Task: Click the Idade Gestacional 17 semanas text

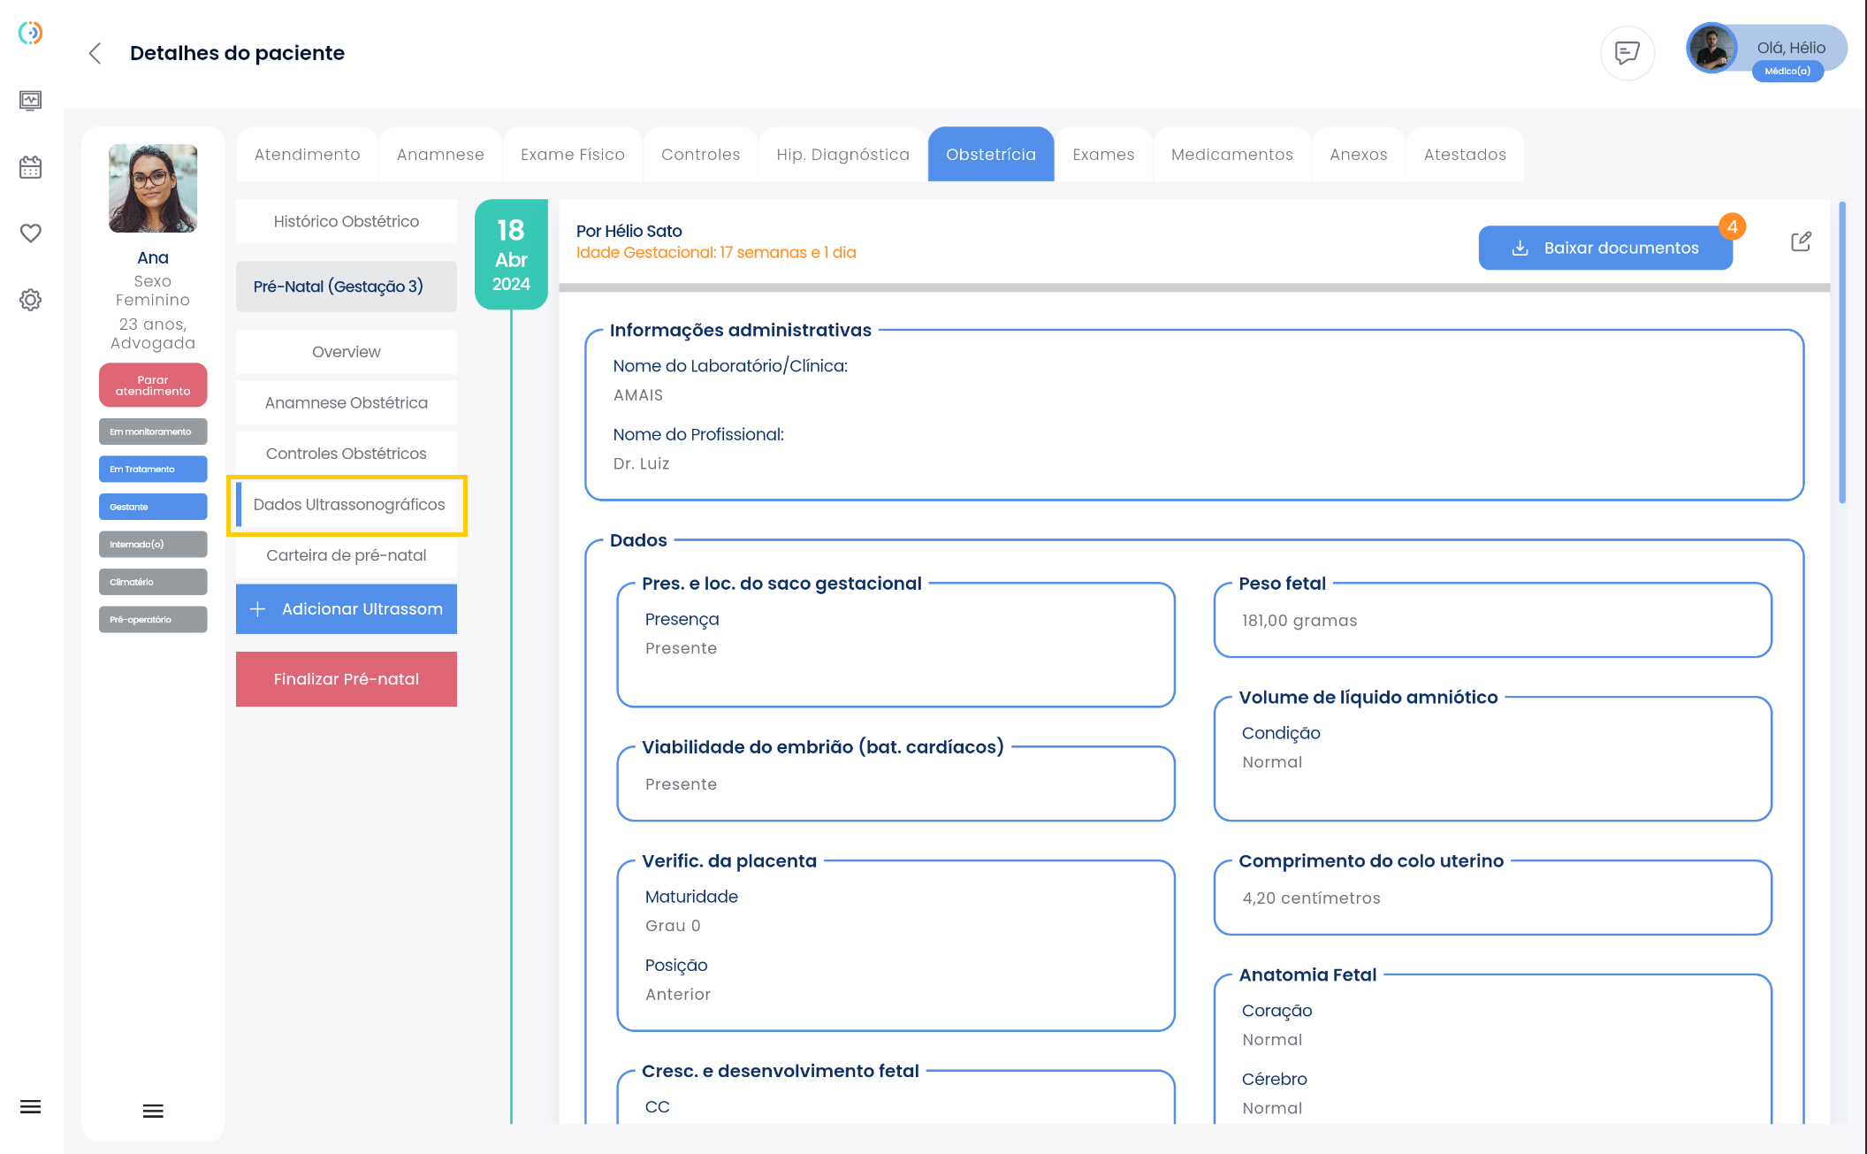Action: click(716, 253)
